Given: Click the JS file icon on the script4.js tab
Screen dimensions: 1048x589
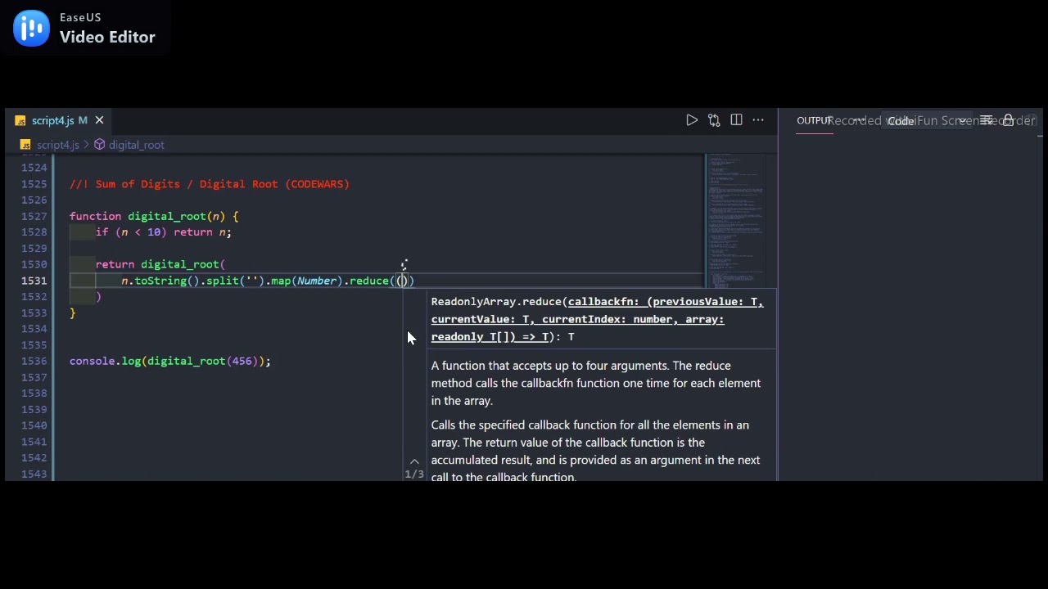Looking at the screenshot, I should [x=20, y=120].
